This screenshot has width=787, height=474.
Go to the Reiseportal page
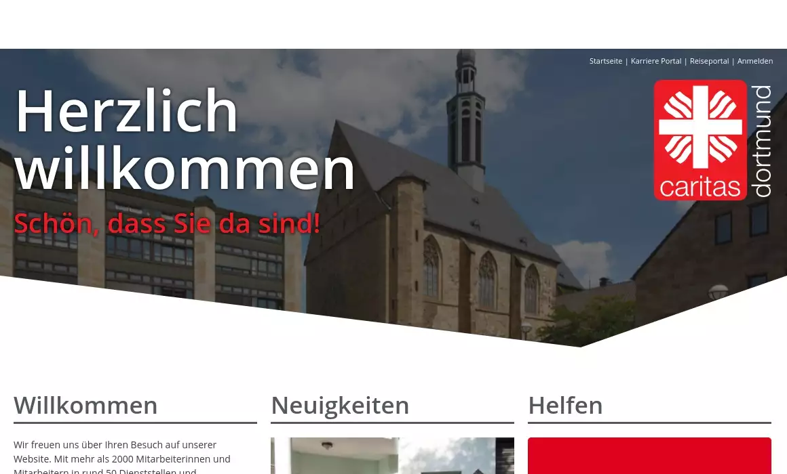point(709,61)
